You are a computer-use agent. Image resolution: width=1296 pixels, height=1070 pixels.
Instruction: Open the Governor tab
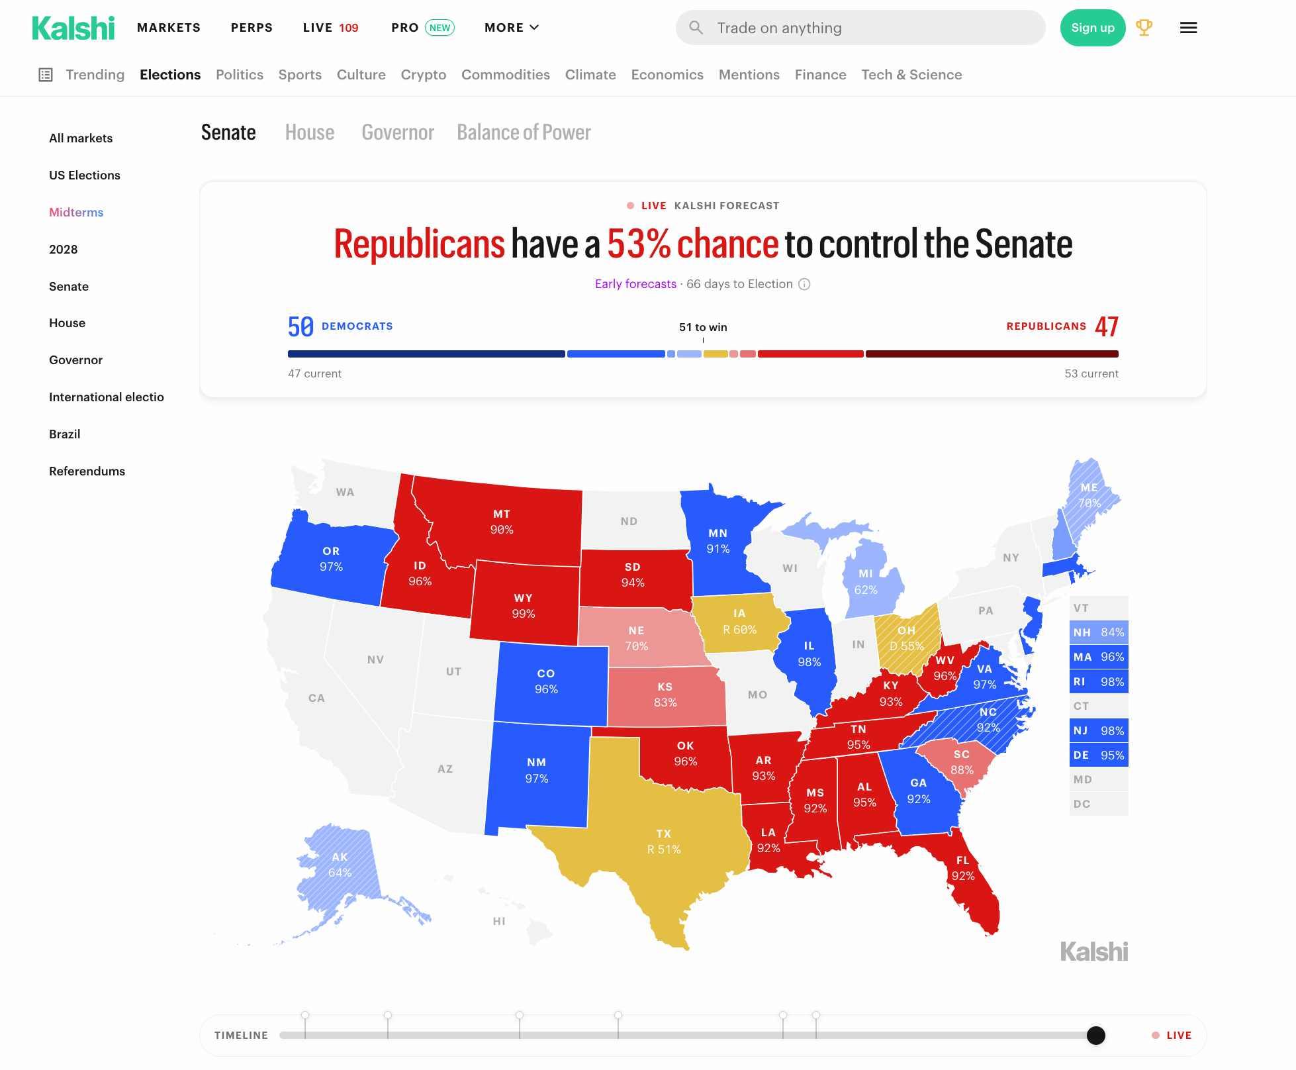point(398,132)
